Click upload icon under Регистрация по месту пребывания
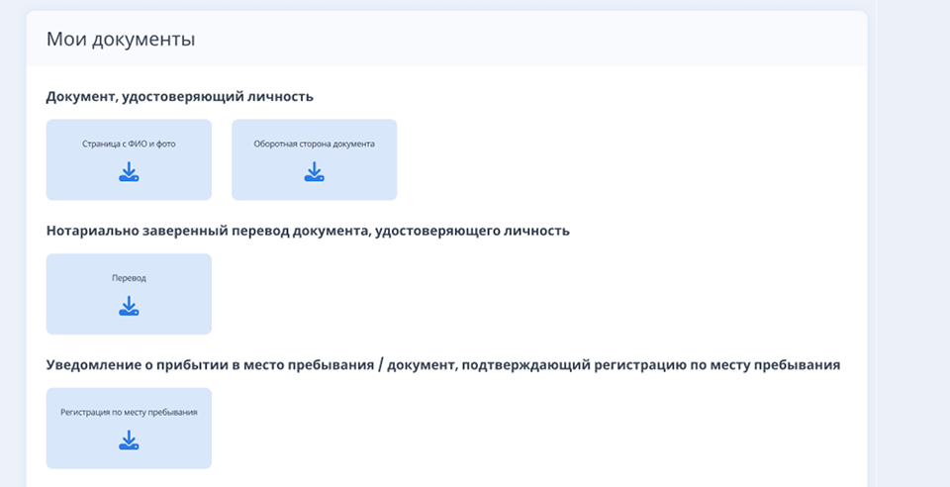Screen dimensions: 950x487 click(129, 440)
